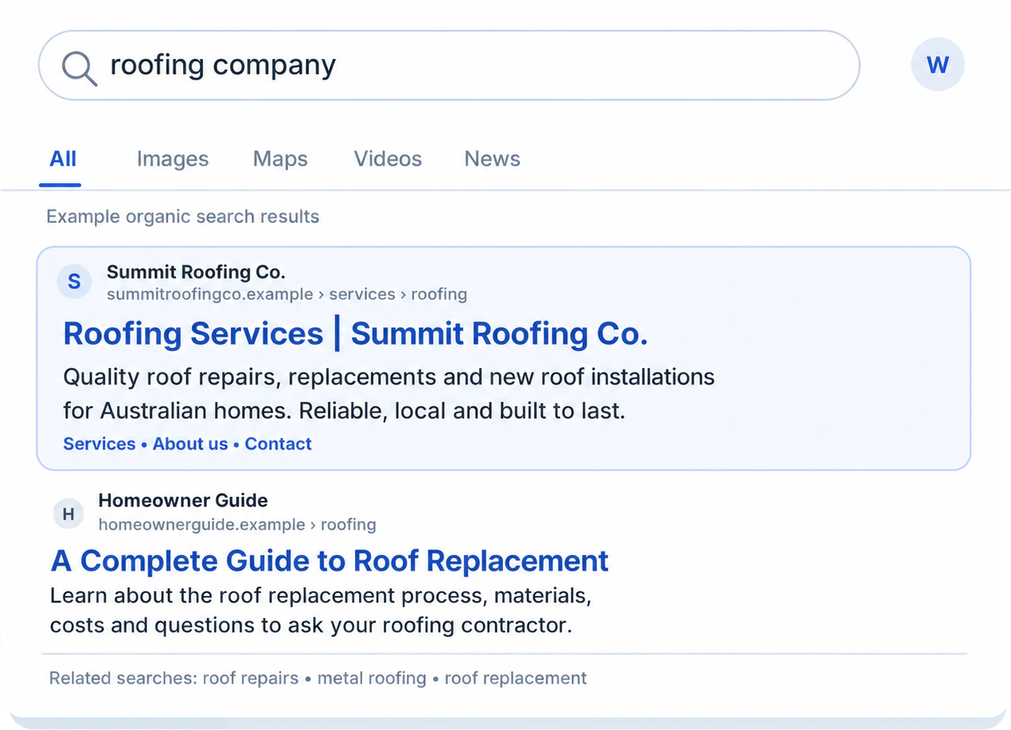Click the About us sitelink

pos(190,444)
